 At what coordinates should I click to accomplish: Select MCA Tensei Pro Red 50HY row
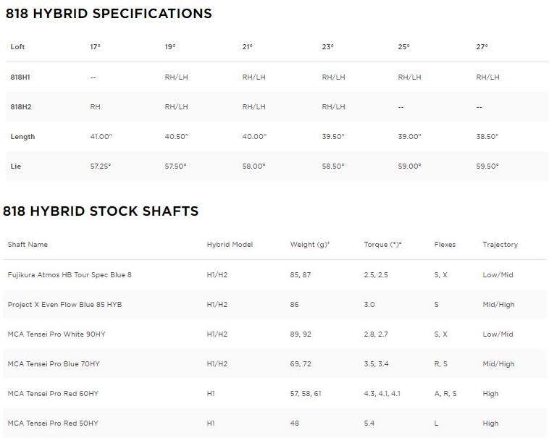pos(274,423)
